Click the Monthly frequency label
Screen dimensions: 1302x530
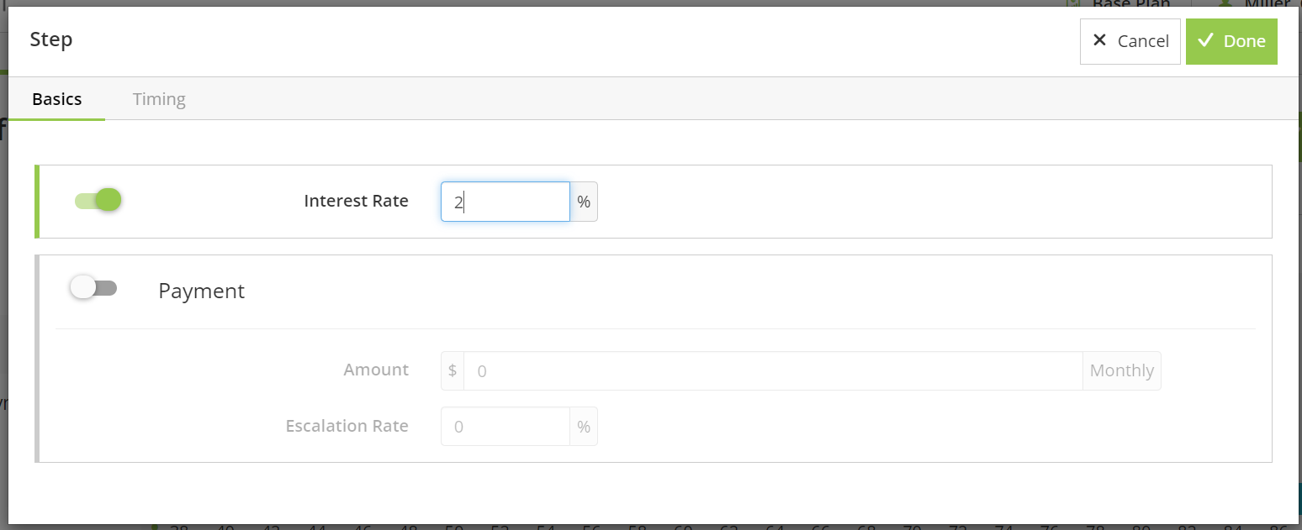1121,370
